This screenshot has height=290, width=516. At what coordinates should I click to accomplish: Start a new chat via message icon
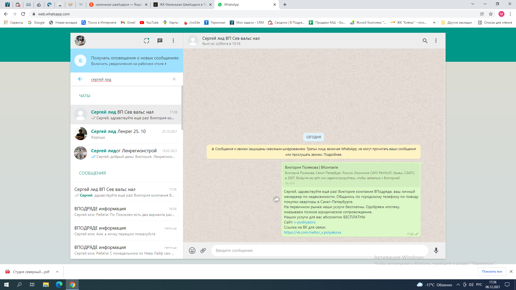coord(160,41)
